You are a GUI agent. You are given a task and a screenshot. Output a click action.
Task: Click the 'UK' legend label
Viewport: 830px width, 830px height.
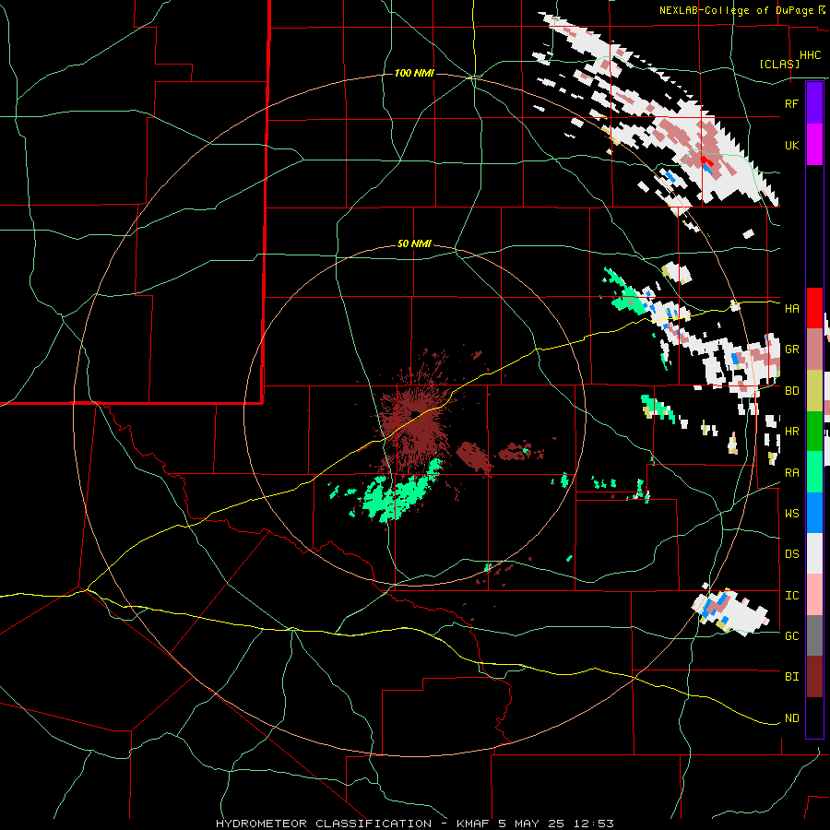(x=791, y=145)
